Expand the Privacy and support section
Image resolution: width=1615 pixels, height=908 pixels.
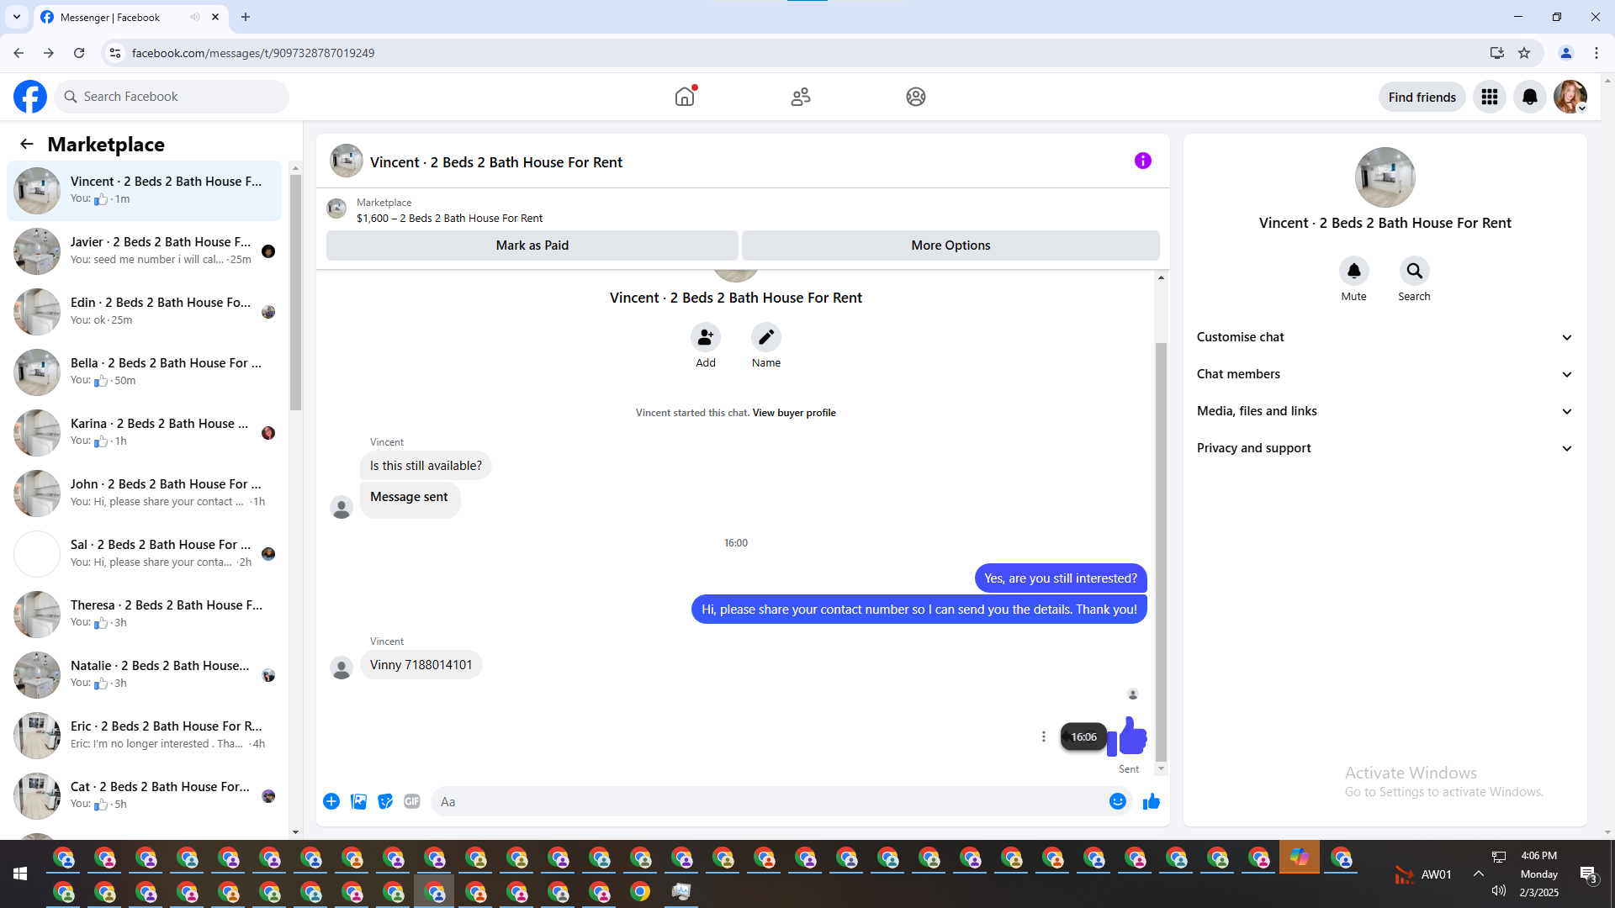[x=1385, y=448]
